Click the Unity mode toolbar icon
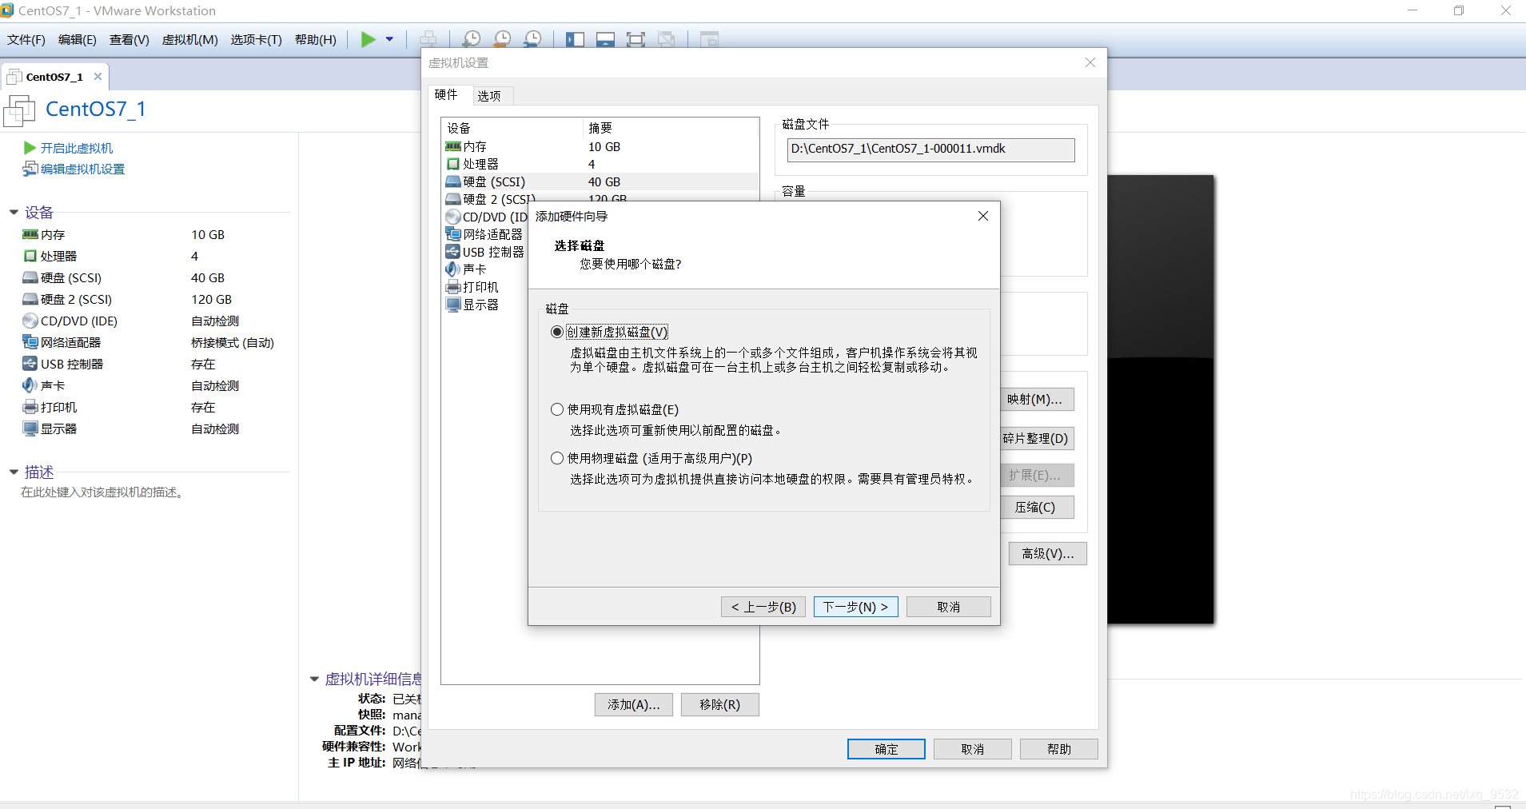 666,39
